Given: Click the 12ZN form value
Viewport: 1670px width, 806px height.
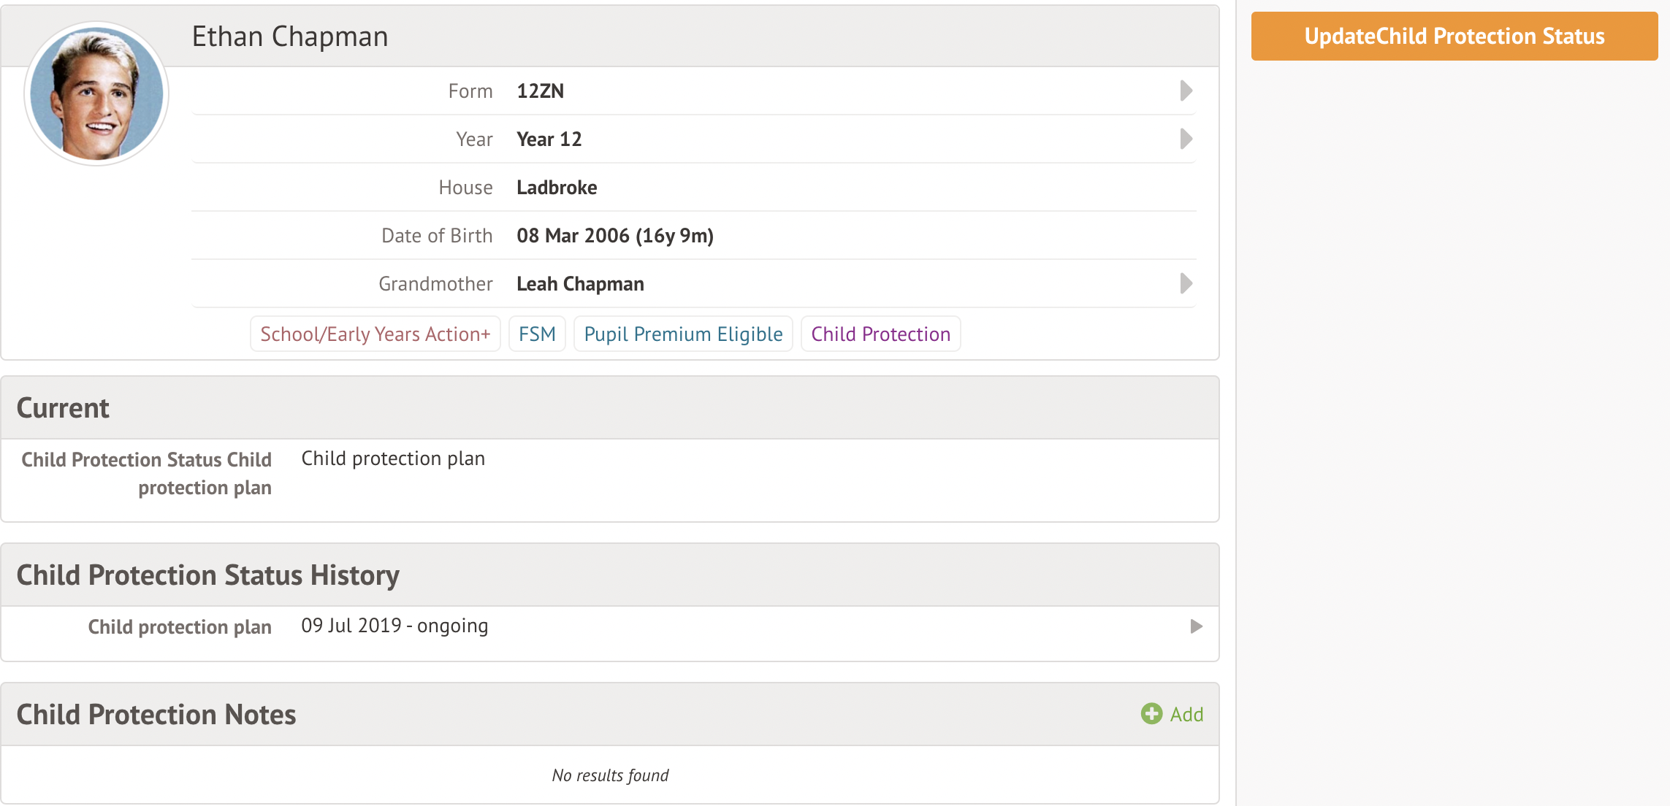Looking at the screenshot, I should [x=540, y=91].
